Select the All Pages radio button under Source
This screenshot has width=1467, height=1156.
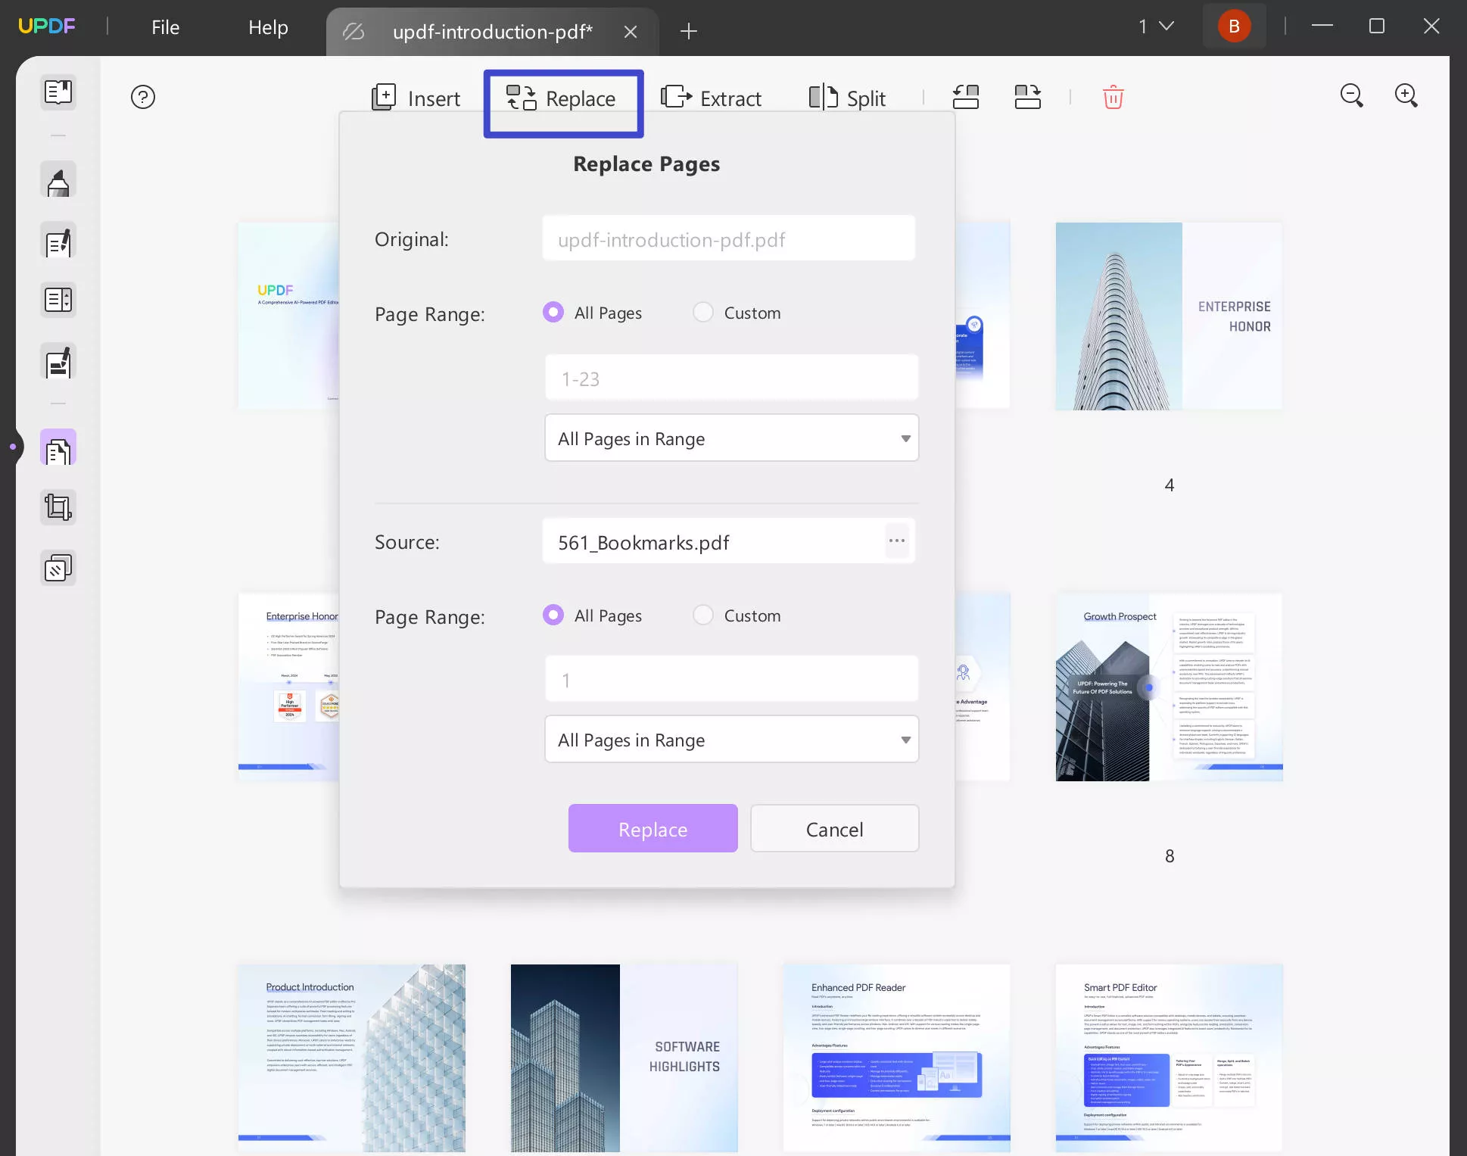click(x=553, y=614)
